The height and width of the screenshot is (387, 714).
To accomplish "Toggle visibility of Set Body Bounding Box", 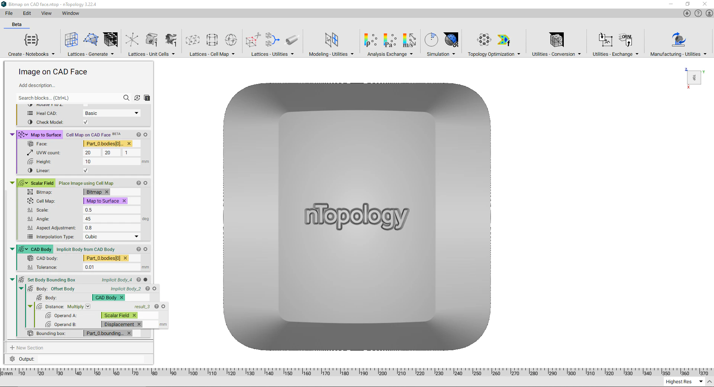I will click(145, 280).
